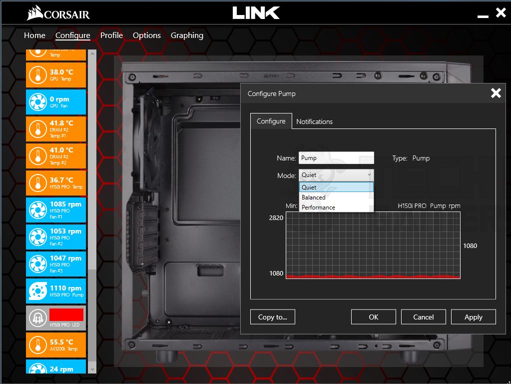
Task: Switch to the Notifications tab
Action: coord(314,121)
